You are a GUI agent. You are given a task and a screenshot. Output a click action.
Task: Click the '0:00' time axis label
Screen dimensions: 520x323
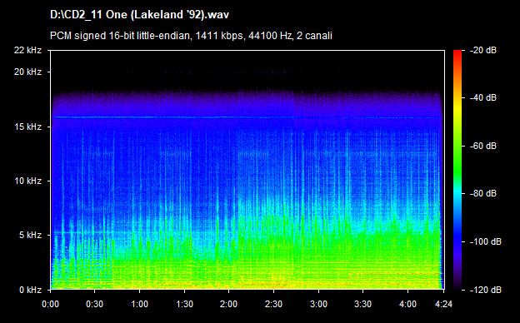click(50, 304)
